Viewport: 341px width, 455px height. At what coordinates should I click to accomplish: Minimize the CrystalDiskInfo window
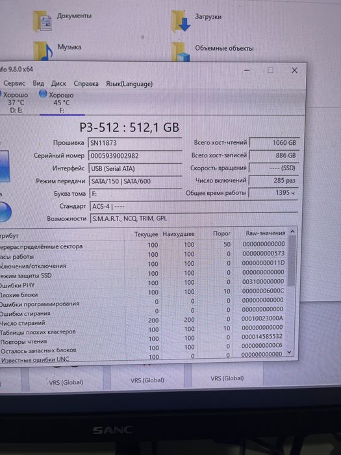(247, 70)
